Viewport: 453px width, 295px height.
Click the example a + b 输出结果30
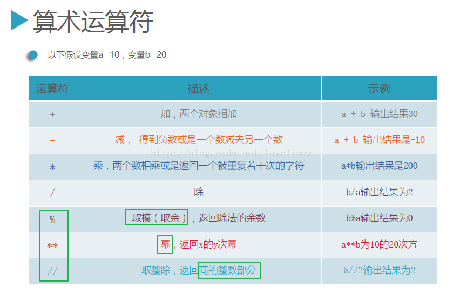click(x=380, y=114)
